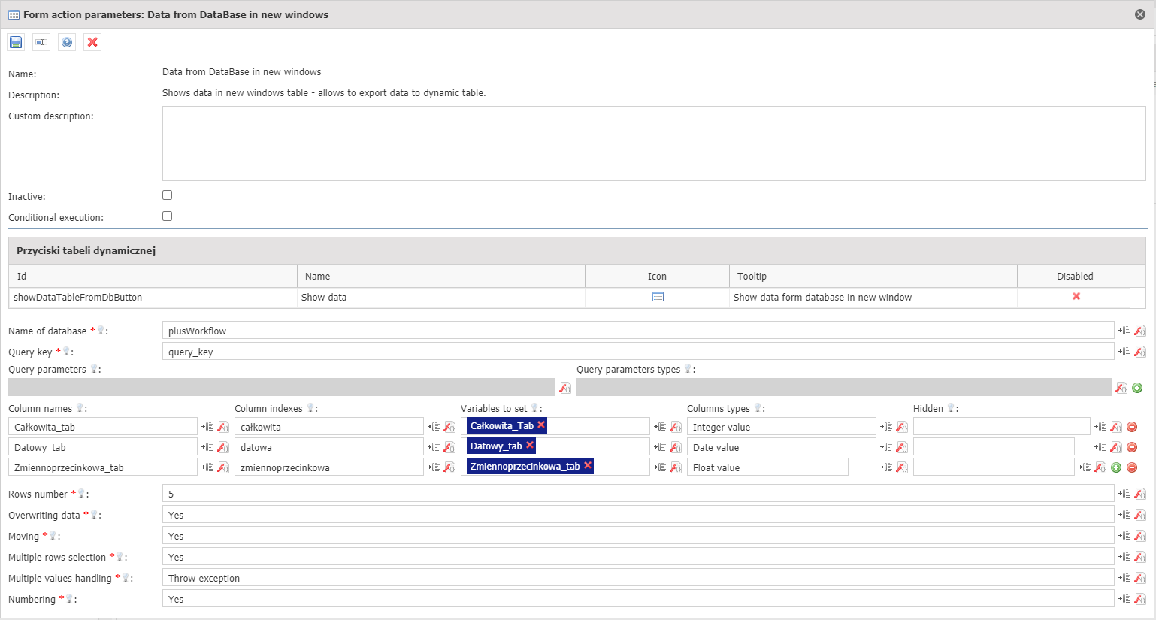Click the red X cancel toolbar icon
Image resolution: width=1156 pixels, height=620 pixels.
(92, 42)
